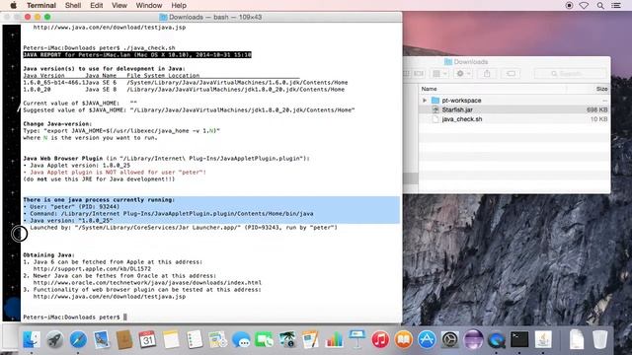Click oracle.com javase downloads URL in Terminal
This screenshot has height=355, width=632.
pyautogui.click(x=147, y=283)
